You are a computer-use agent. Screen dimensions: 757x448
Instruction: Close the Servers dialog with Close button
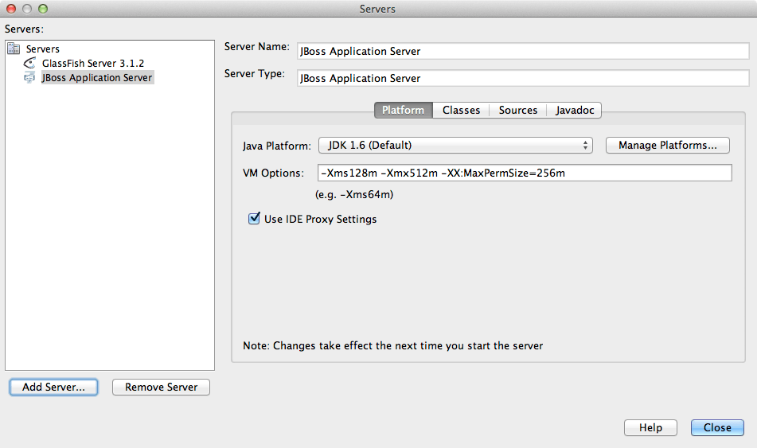717,428
